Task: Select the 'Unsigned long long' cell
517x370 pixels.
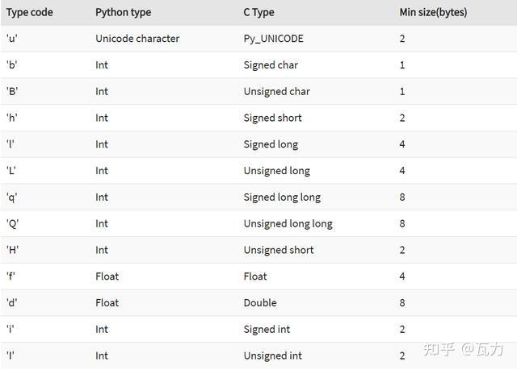Action: [x=288, y=223]
